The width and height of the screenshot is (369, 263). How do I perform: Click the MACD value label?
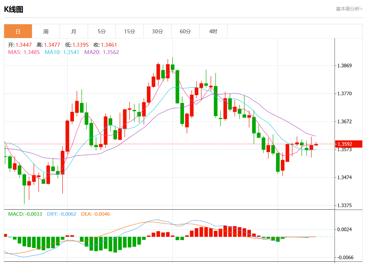pos(25,214)
